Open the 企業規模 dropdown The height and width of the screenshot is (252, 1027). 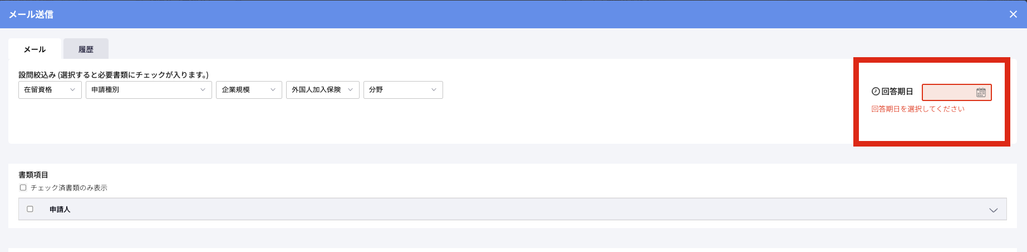pyautogui.click(x=248, y=90)
